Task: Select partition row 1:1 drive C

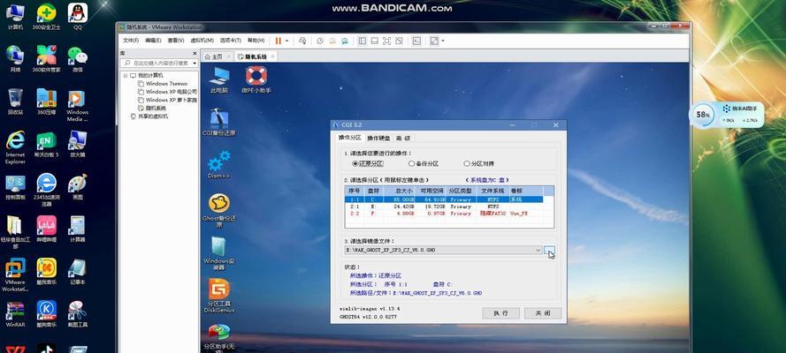Action: [444, 199]
